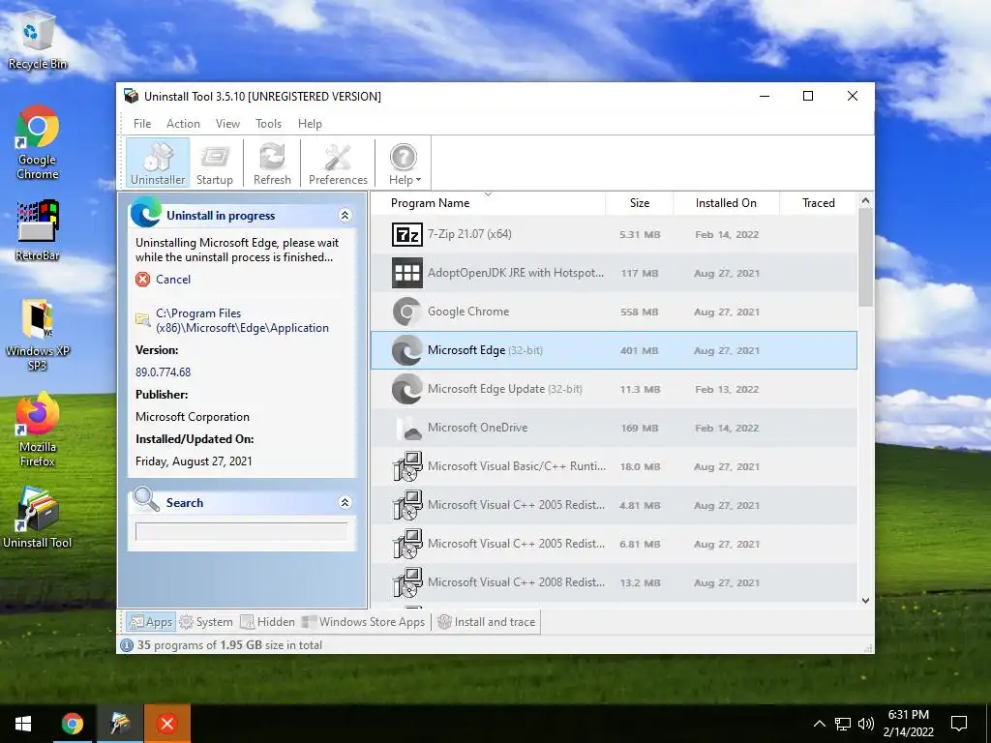Select Visual C++ 2005 Redist 6.81 MB icon

(x=407, y=544)
